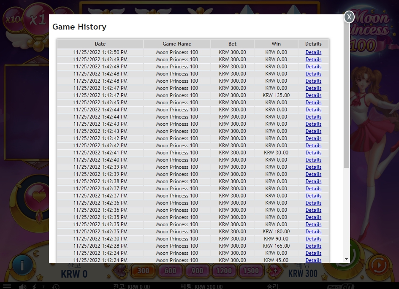
Task: Click the history dialog scrollbar thumb
Action: 346,95
